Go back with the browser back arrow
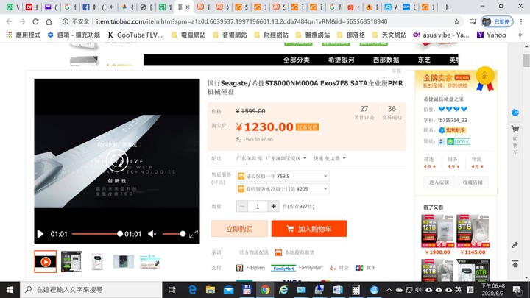 pos(9,21)
